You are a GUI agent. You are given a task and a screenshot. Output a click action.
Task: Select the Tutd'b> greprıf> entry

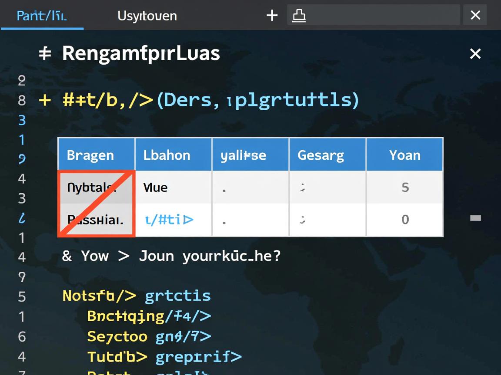click(x=164, y=357)
